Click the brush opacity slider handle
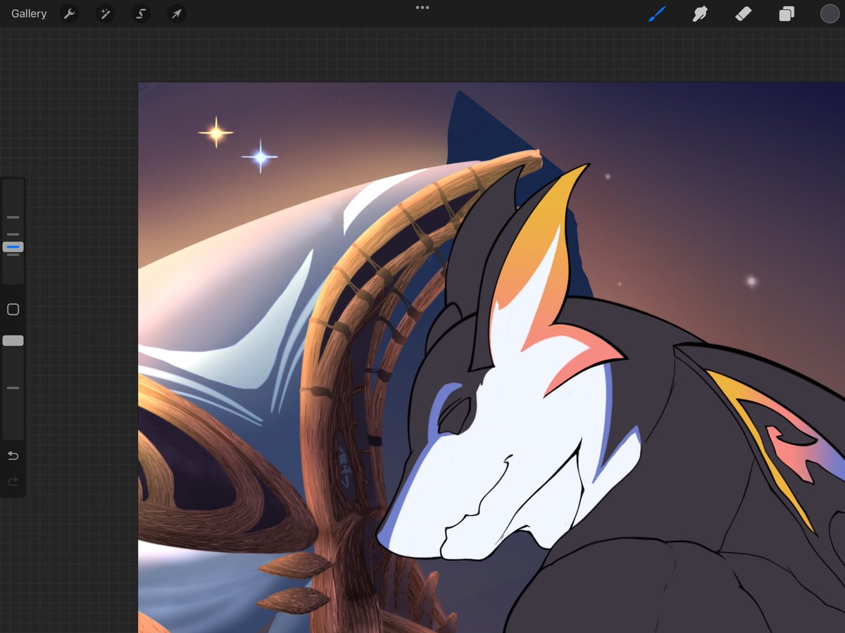The height and width of the screenshot is (633, 845). pyautogui.click(x=13, y=341)
